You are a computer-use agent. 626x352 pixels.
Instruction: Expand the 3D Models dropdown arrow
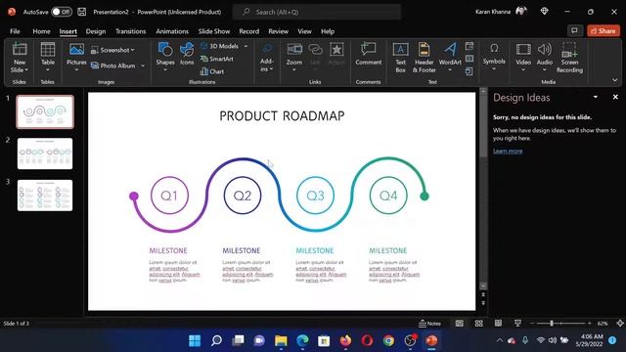point(246,46)
